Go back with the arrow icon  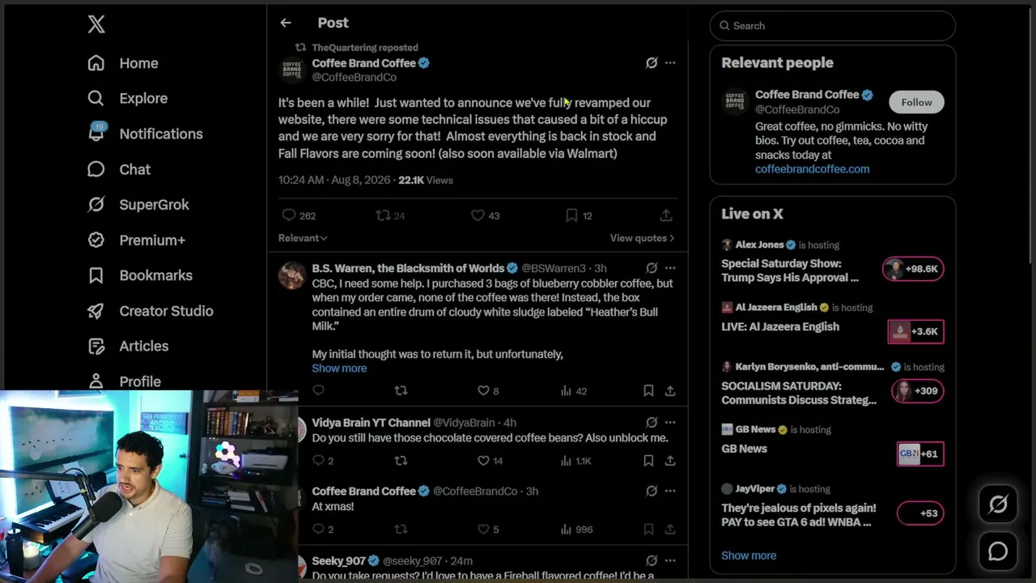coord(286,23)
